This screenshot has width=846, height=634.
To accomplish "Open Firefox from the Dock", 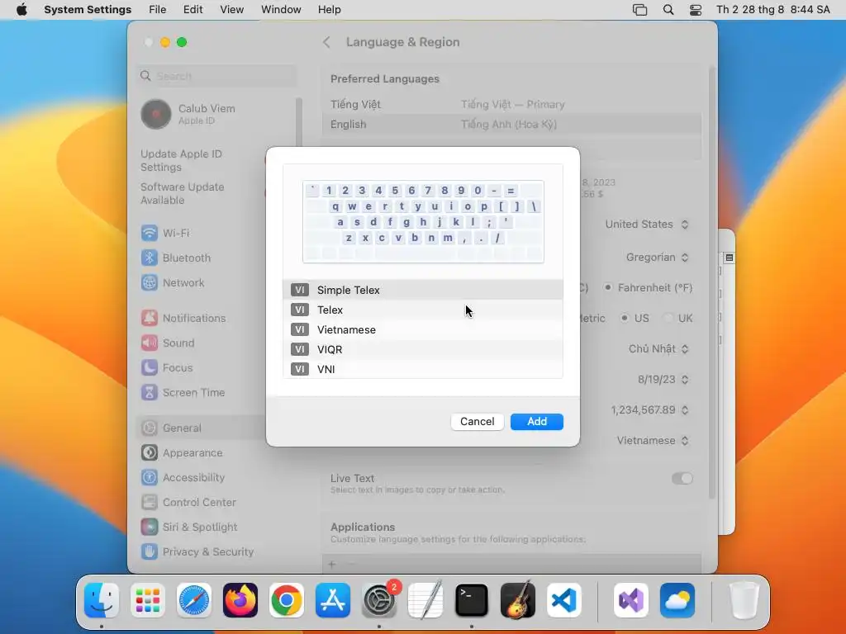I will [x=240, y=600].
